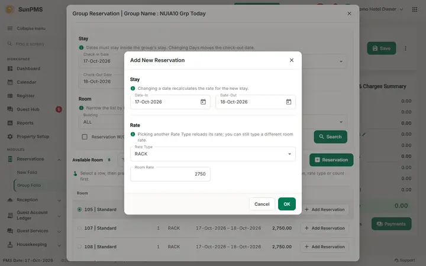Image resolution: width=426 pixels, height=266 pixels.
Task: Click the Register list icon
Action: coord(10,96)
